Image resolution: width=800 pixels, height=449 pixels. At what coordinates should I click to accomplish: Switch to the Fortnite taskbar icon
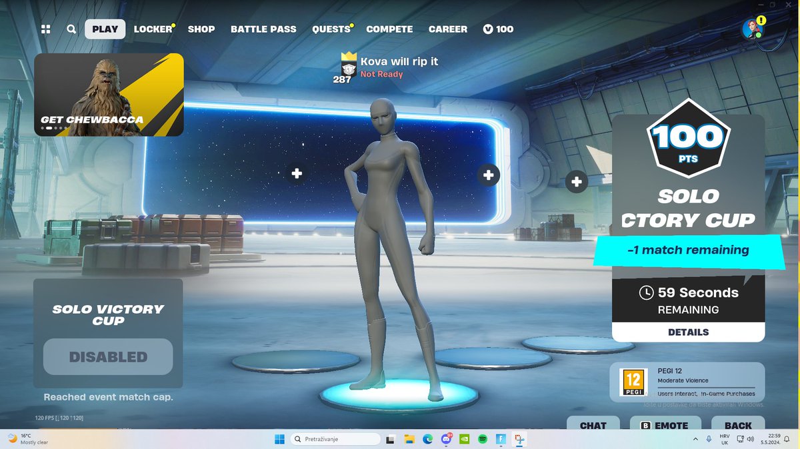pyautogui.click(x=500, y=439)
